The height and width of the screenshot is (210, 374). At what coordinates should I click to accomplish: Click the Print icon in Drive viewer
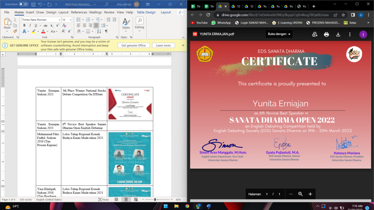pos(326,34)
